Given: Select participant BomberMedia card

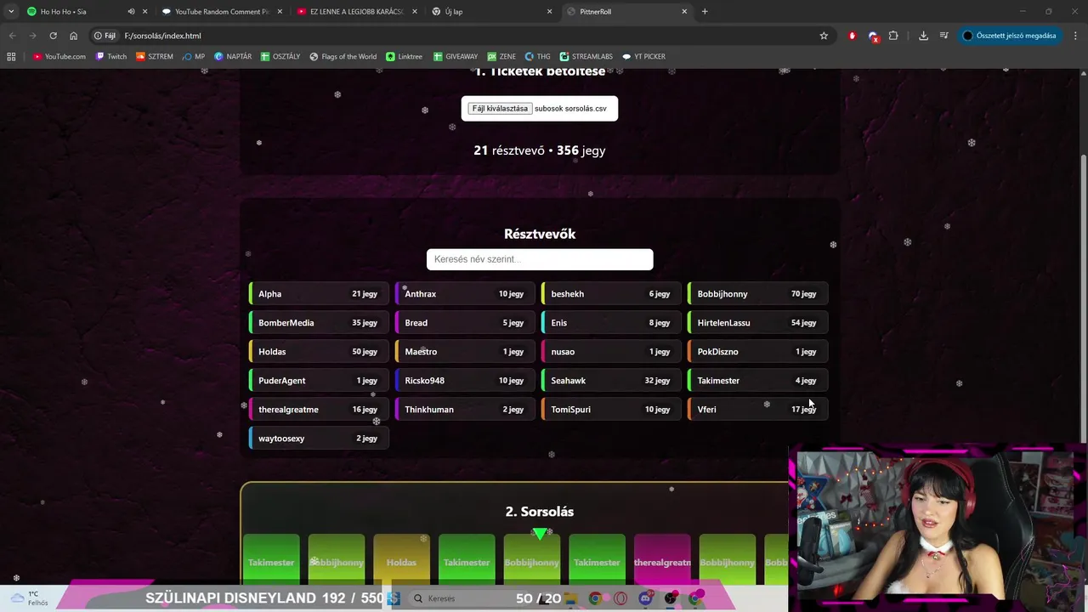Looking at the screenshot, I should click(x=319, y=323).
